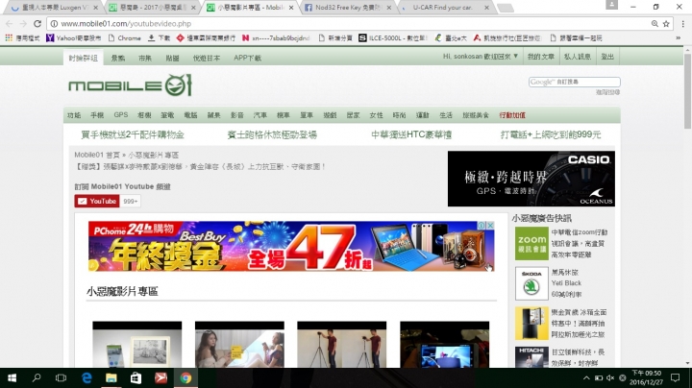The width and height of the screenshot is (692, 388).
Task: Open the Chrome bookmark
Action: tap(124, 37)
